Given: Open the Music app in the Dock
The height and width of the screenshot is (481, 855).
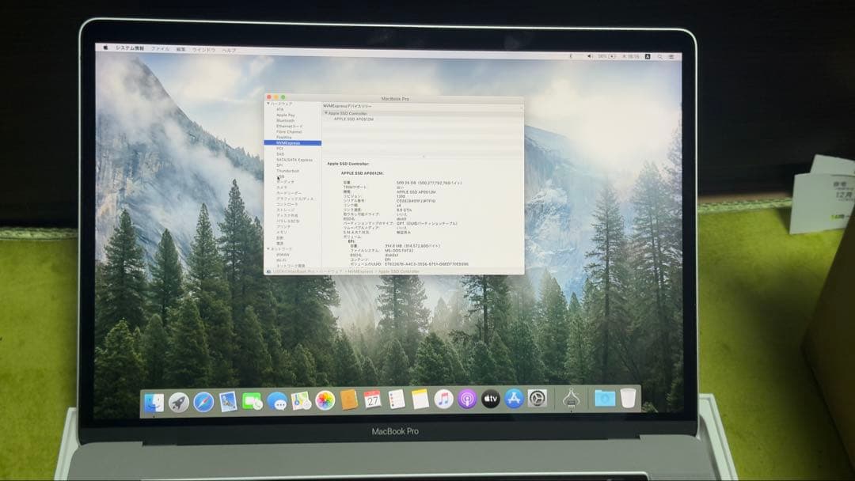Looking at the screenshot, I should point(443,402).
